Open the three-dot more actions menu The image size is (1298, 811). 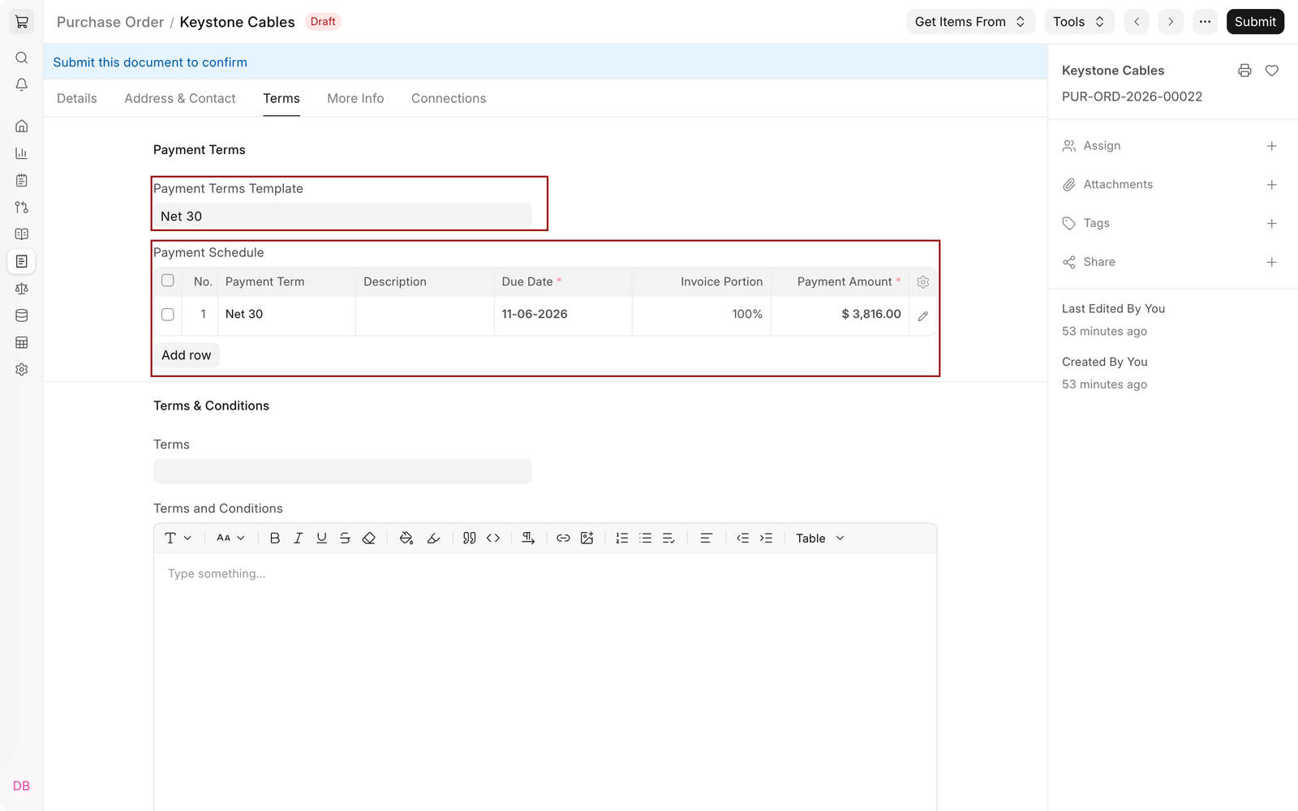1205,22
